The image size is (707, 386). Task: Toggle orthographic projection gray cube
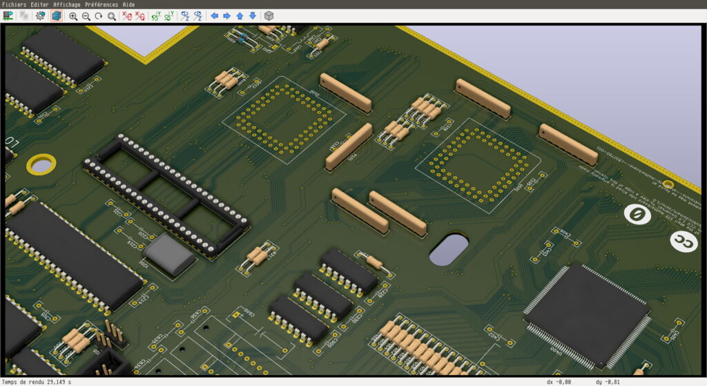[269, 16]
